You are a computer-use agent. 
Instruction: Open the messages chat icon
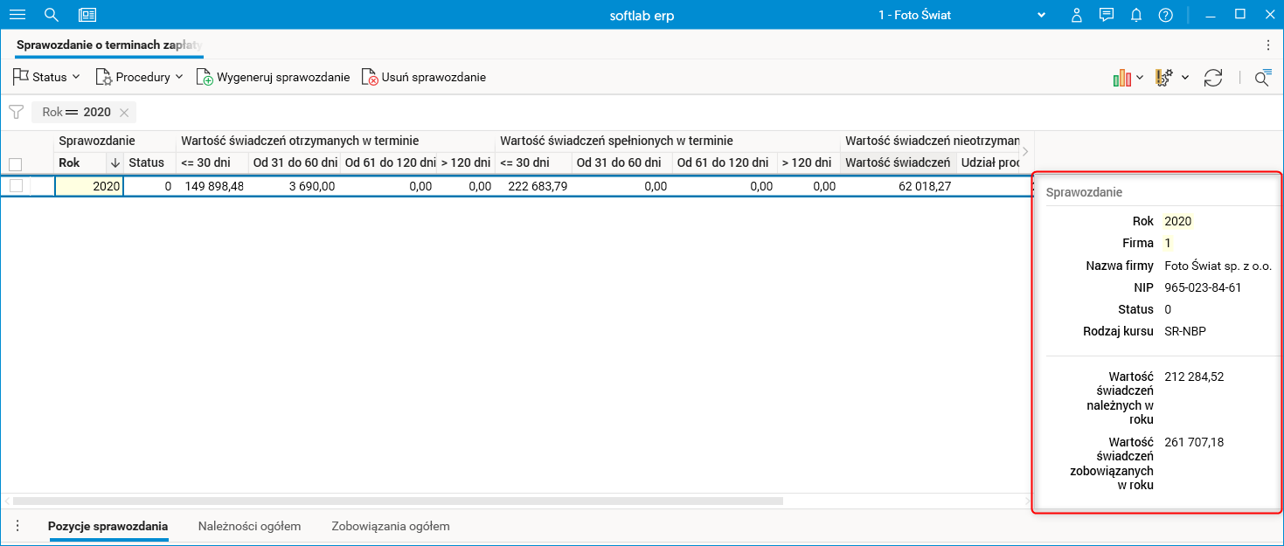point(1107,15)
